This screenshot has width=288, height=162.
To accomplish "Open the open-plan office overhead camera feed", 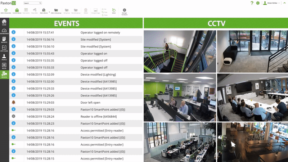I will point(180,142).
